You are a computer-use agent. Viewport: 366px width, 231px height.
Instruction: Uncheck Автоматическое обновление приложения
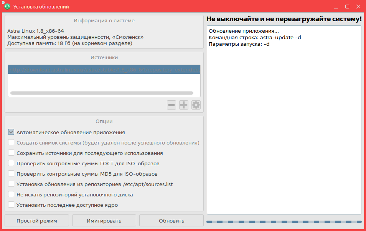(x=11, y=132)
